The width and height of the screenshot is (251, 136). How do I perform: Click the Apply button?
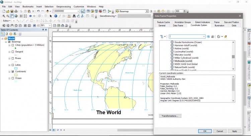tap(235, 131)
